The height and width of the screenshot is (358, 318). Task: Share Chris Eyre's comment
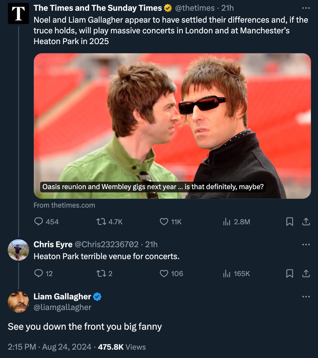306,273
